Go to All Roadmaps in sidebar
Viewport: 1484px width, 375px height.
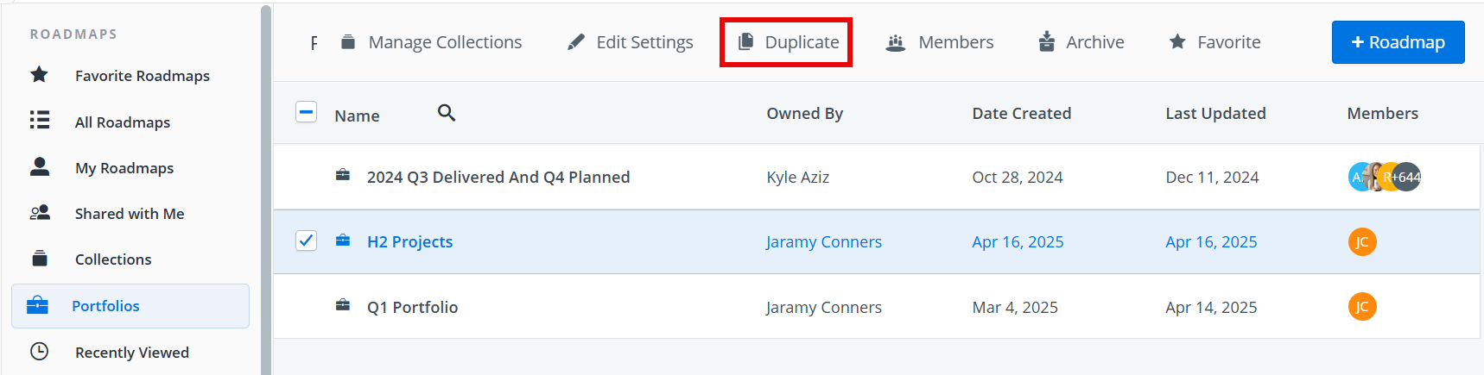[122, 122]
